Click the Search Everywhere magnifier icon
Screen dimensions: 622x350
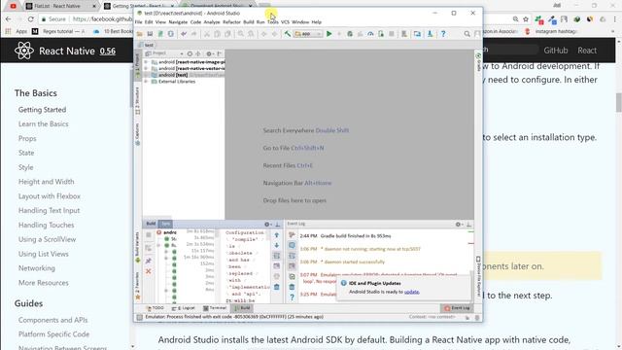pyautogui.click(x=466, y=34)
